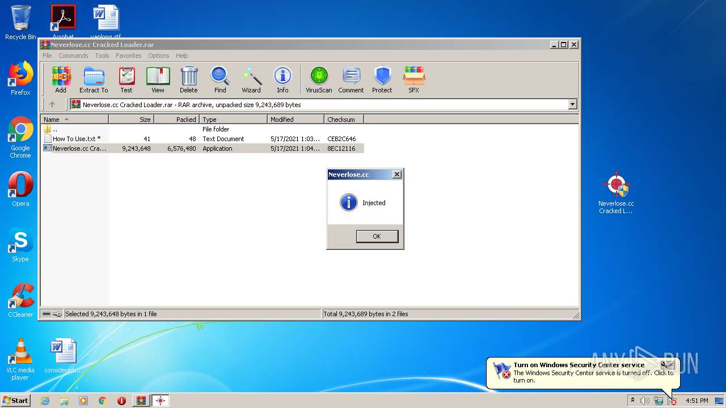Open the File menu
This screenshot has width=726, height=408.
point(47,56)
